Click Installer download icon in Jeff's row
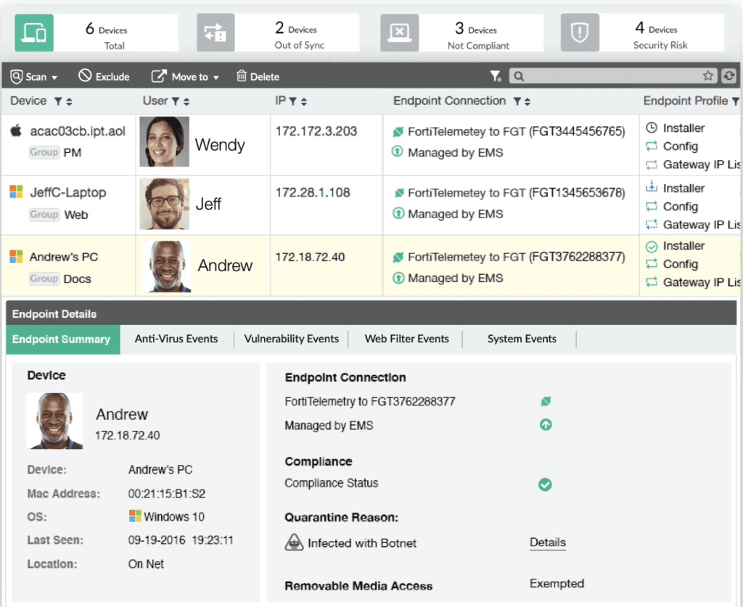Screen dimensions: 743x607 652,187
